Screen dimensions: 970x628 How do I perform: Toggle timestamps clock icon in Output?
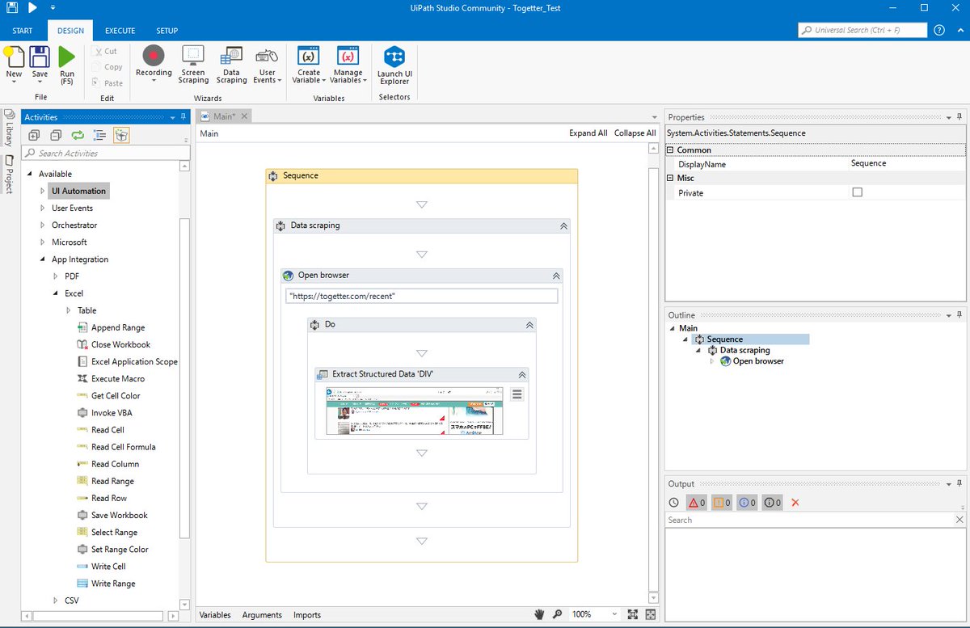pyautogui.click(x=674, y=503)
